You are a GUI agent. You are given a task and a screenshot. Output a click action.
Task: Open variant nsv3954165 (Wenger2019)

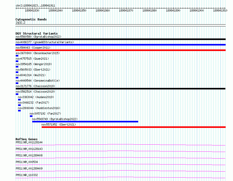[34, 64]
